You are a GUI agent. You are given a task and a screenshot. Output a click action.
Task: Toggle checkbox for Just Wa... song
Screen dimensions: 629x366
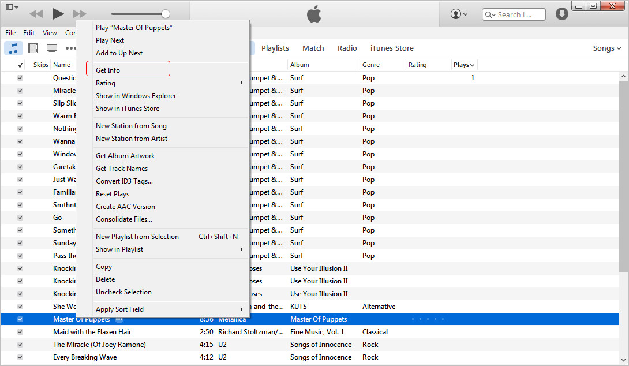pos(20,180)
